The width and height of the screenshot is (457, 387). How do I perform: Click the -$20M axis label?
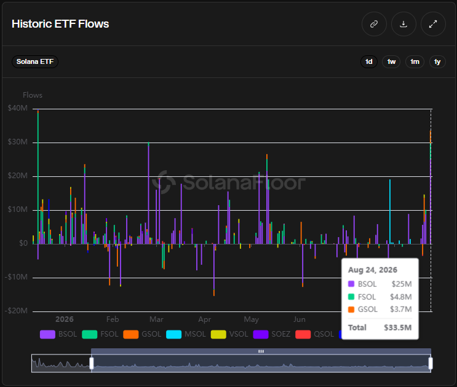17,311
